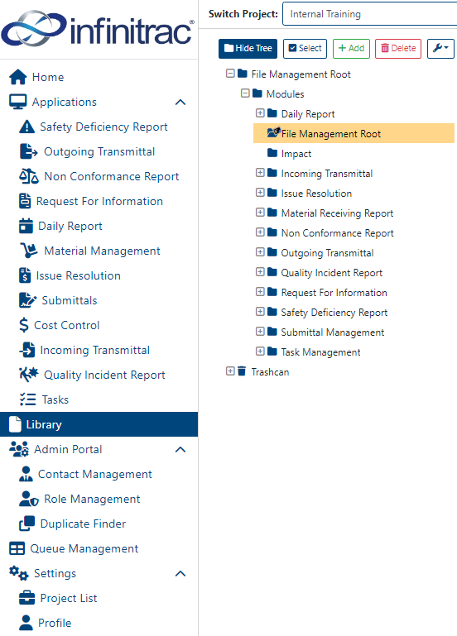
Task: Click the Project List briefcase icon
Action: [26, 598]
